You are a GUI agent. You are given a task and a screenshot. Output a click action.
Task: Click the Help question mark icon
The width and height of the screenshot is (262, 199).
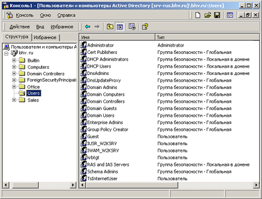click(x=145, y=27)
